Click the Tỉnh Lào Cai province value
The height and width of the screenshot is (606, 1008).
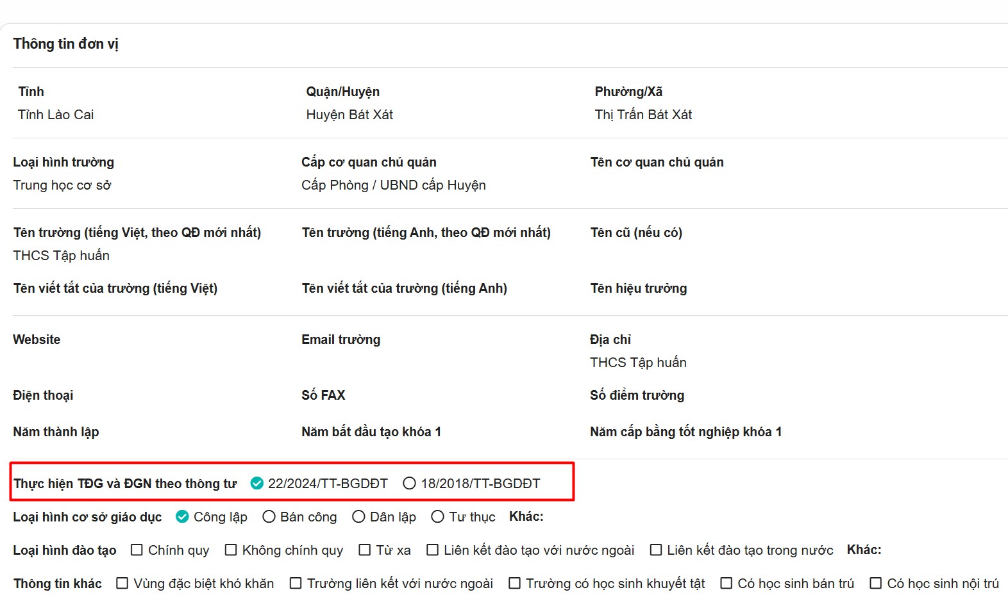tap(56, 115)
